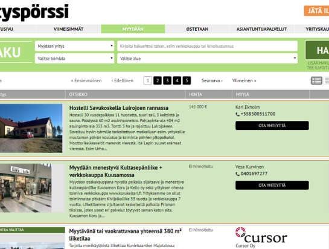Expand the Valitse toimiala dropdown
This screenshot has height=249, width=329.
click(x=74, y=59)
